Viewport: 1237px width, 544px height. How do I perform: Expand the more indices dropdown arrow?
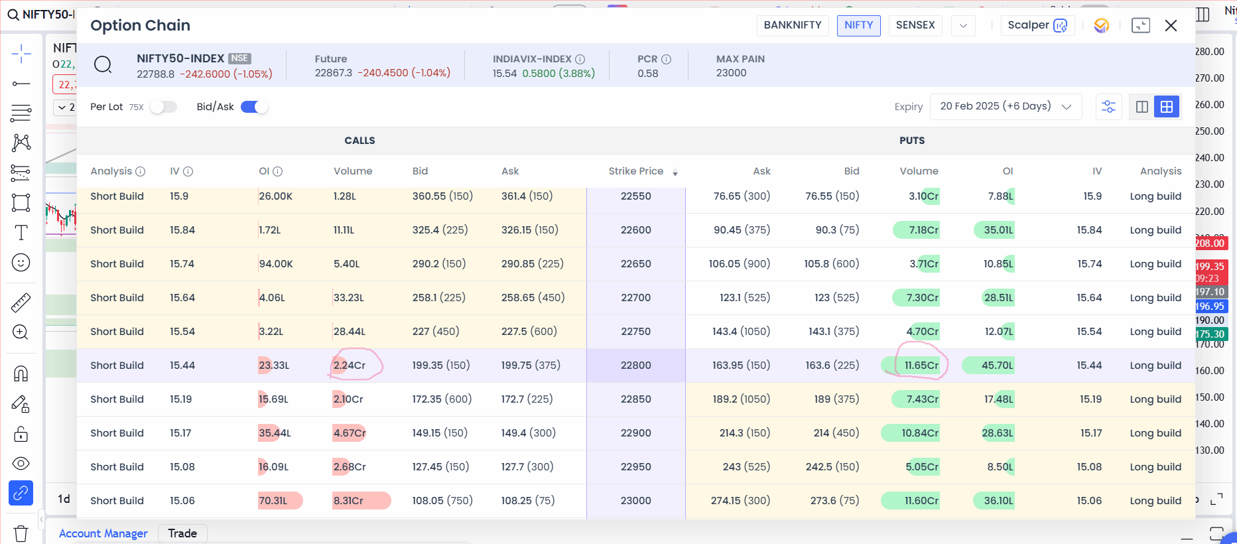tap(964, 25)
